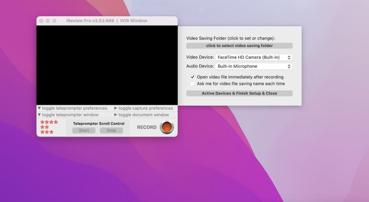Click the black video preview area

click(107, 65)
